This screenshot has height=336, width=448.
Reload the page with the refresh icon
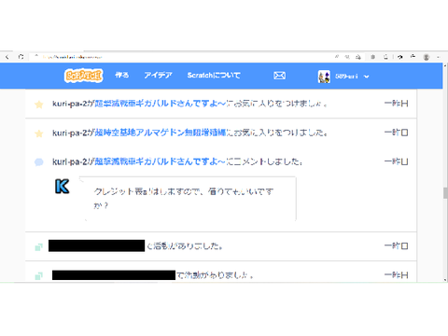(x=21, y=57)
